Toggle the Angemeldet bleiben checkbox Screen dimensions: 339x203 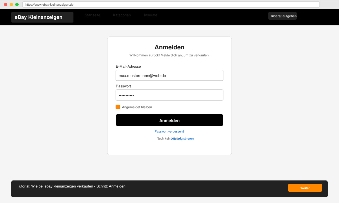tap(118, 107)
